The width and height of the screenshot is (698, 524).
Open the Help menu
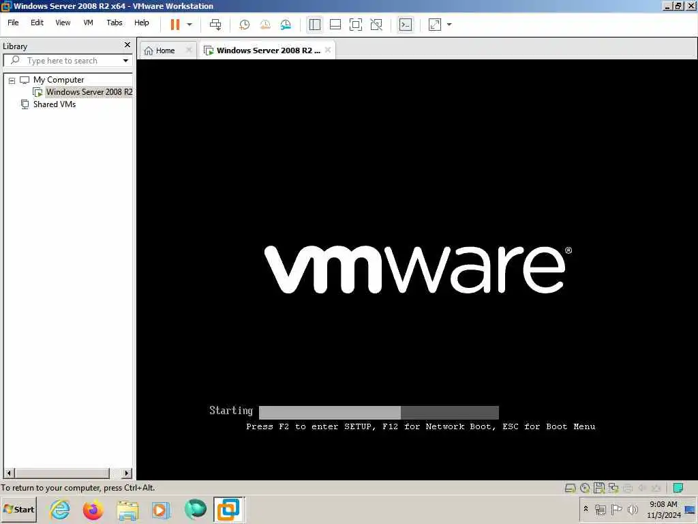pos(142,23)
